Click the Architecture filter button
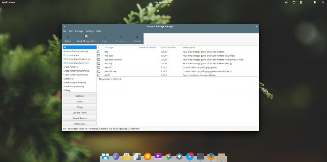 click(80, 124)
